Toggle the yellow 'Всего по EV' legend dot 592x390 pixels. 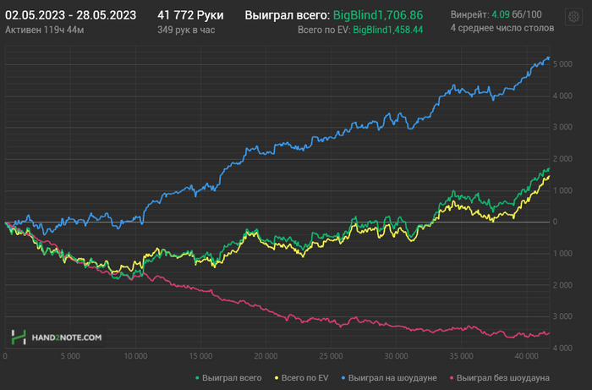point(277,378)
